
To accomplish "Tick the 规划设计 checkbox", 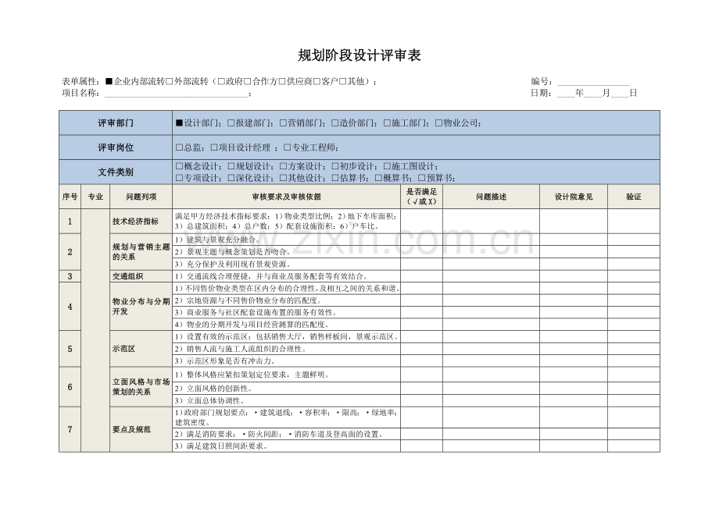I will coord(231,166).
